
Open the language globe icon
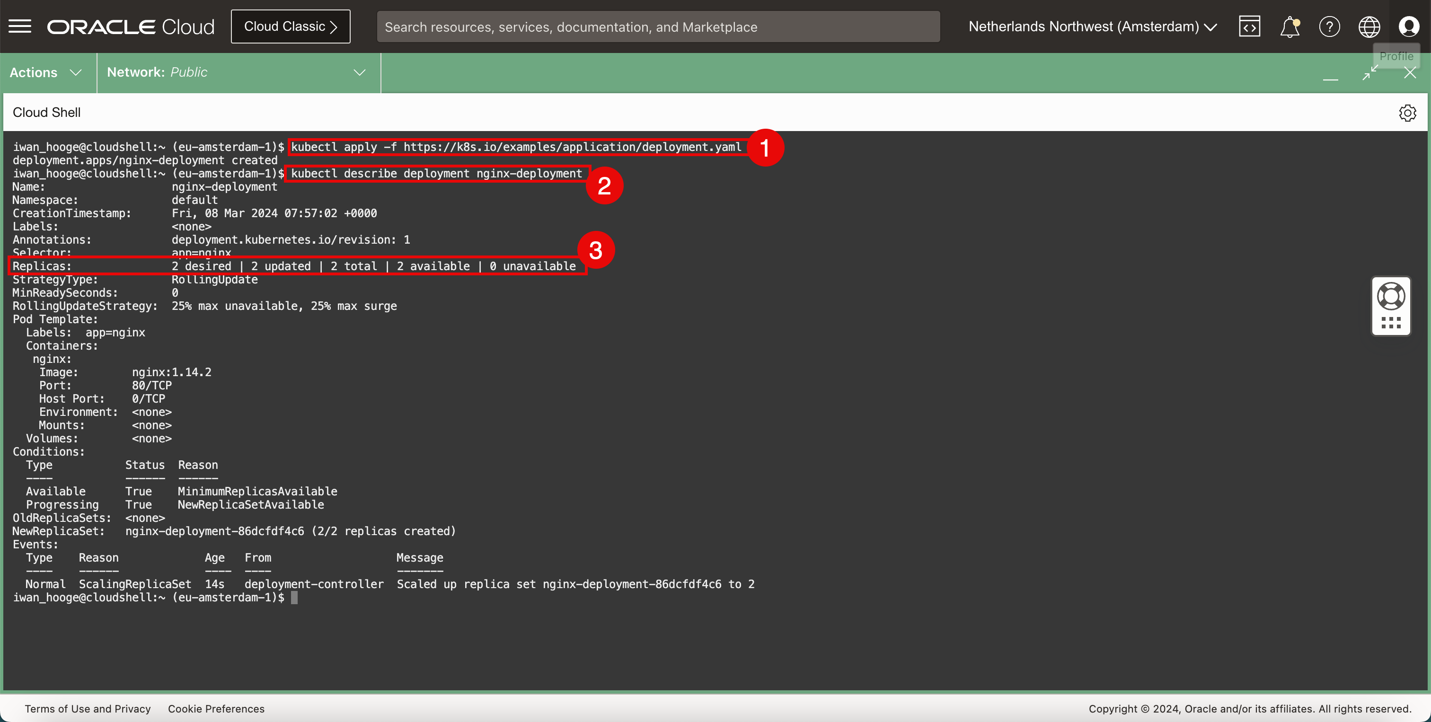click(x=1369, y=26)
